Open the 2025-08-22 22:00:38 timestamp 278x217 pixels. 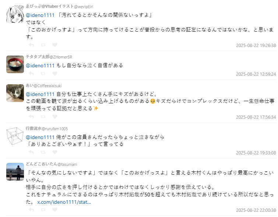click(256, 210)
